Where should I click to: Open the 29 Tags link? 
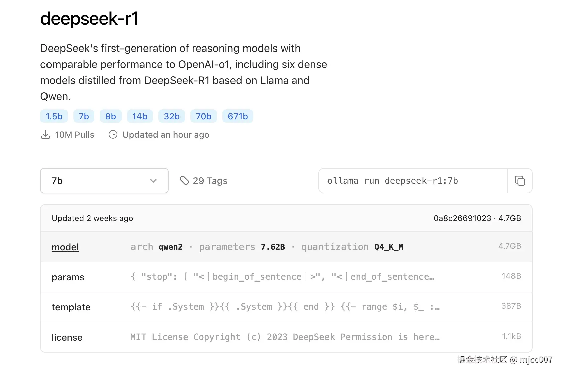pos(210,181)
